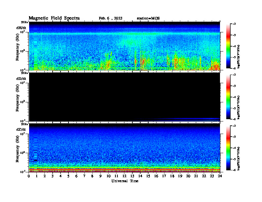The image size is (262, 202).
Task: Click the hour 3 tick label
Action: pos(53,176)
